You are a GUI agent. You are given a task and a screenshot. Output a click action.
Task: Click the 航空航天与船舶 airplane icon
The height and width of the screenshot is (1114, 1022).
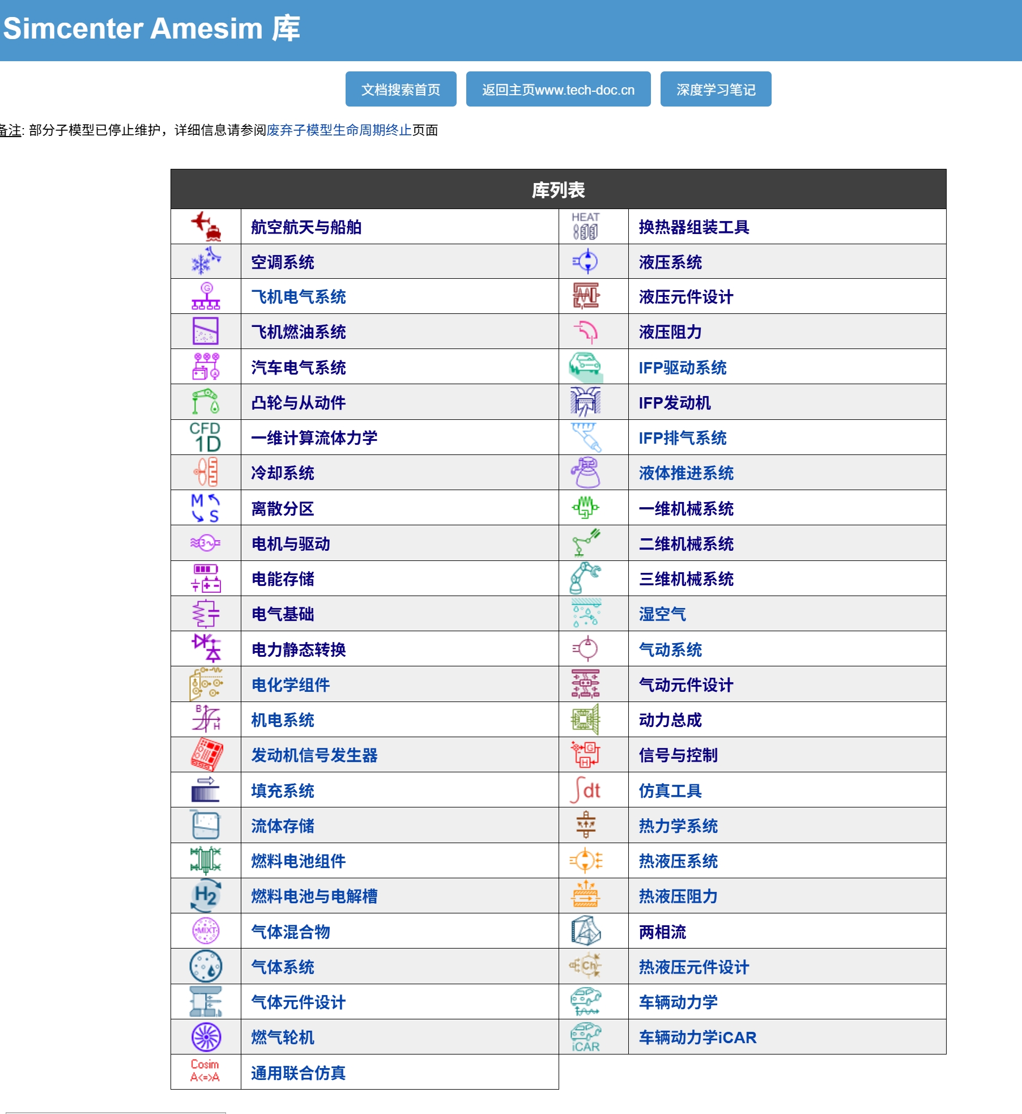206,226
